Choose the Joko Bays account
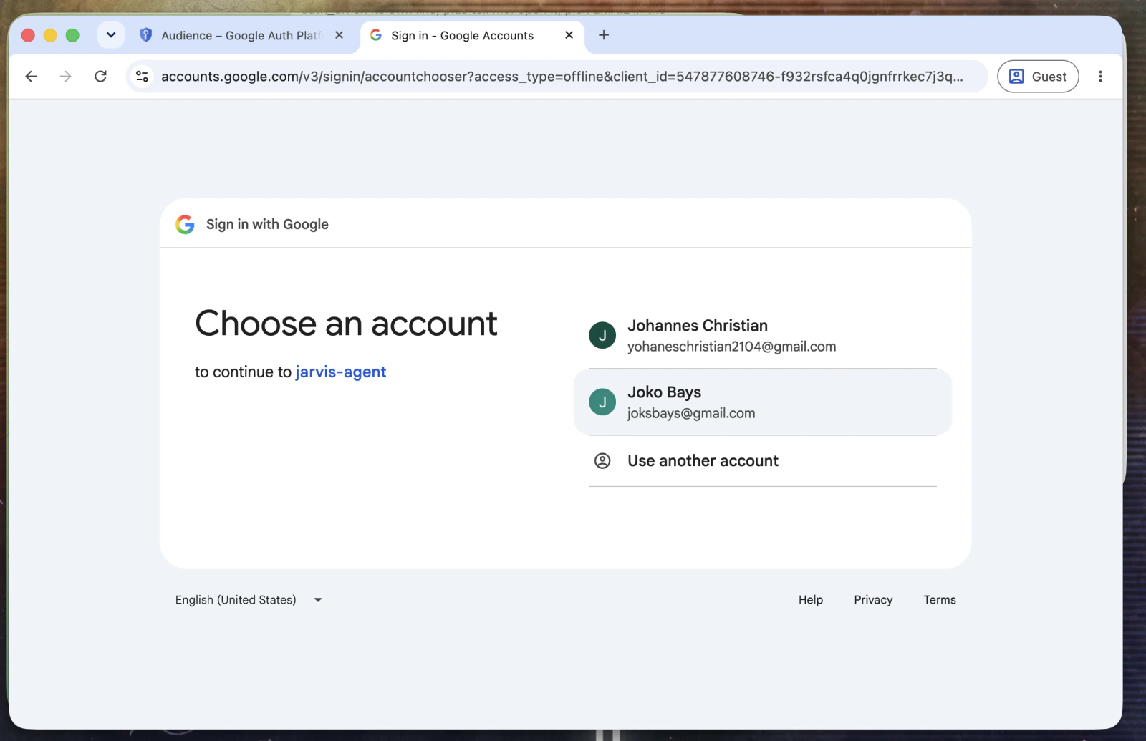This screenshot has height=741, width=1146. click(762, 402)
